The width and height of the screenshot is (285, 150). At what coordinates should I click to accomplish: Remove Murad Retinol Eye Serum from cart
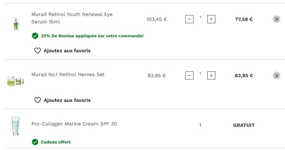(276, 19)
